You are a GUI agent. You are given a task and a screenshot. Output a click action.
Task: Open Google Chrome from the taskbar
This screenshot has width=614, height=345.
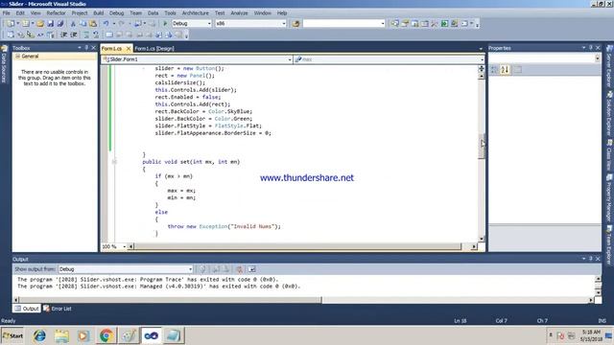[x=106, y=335]
